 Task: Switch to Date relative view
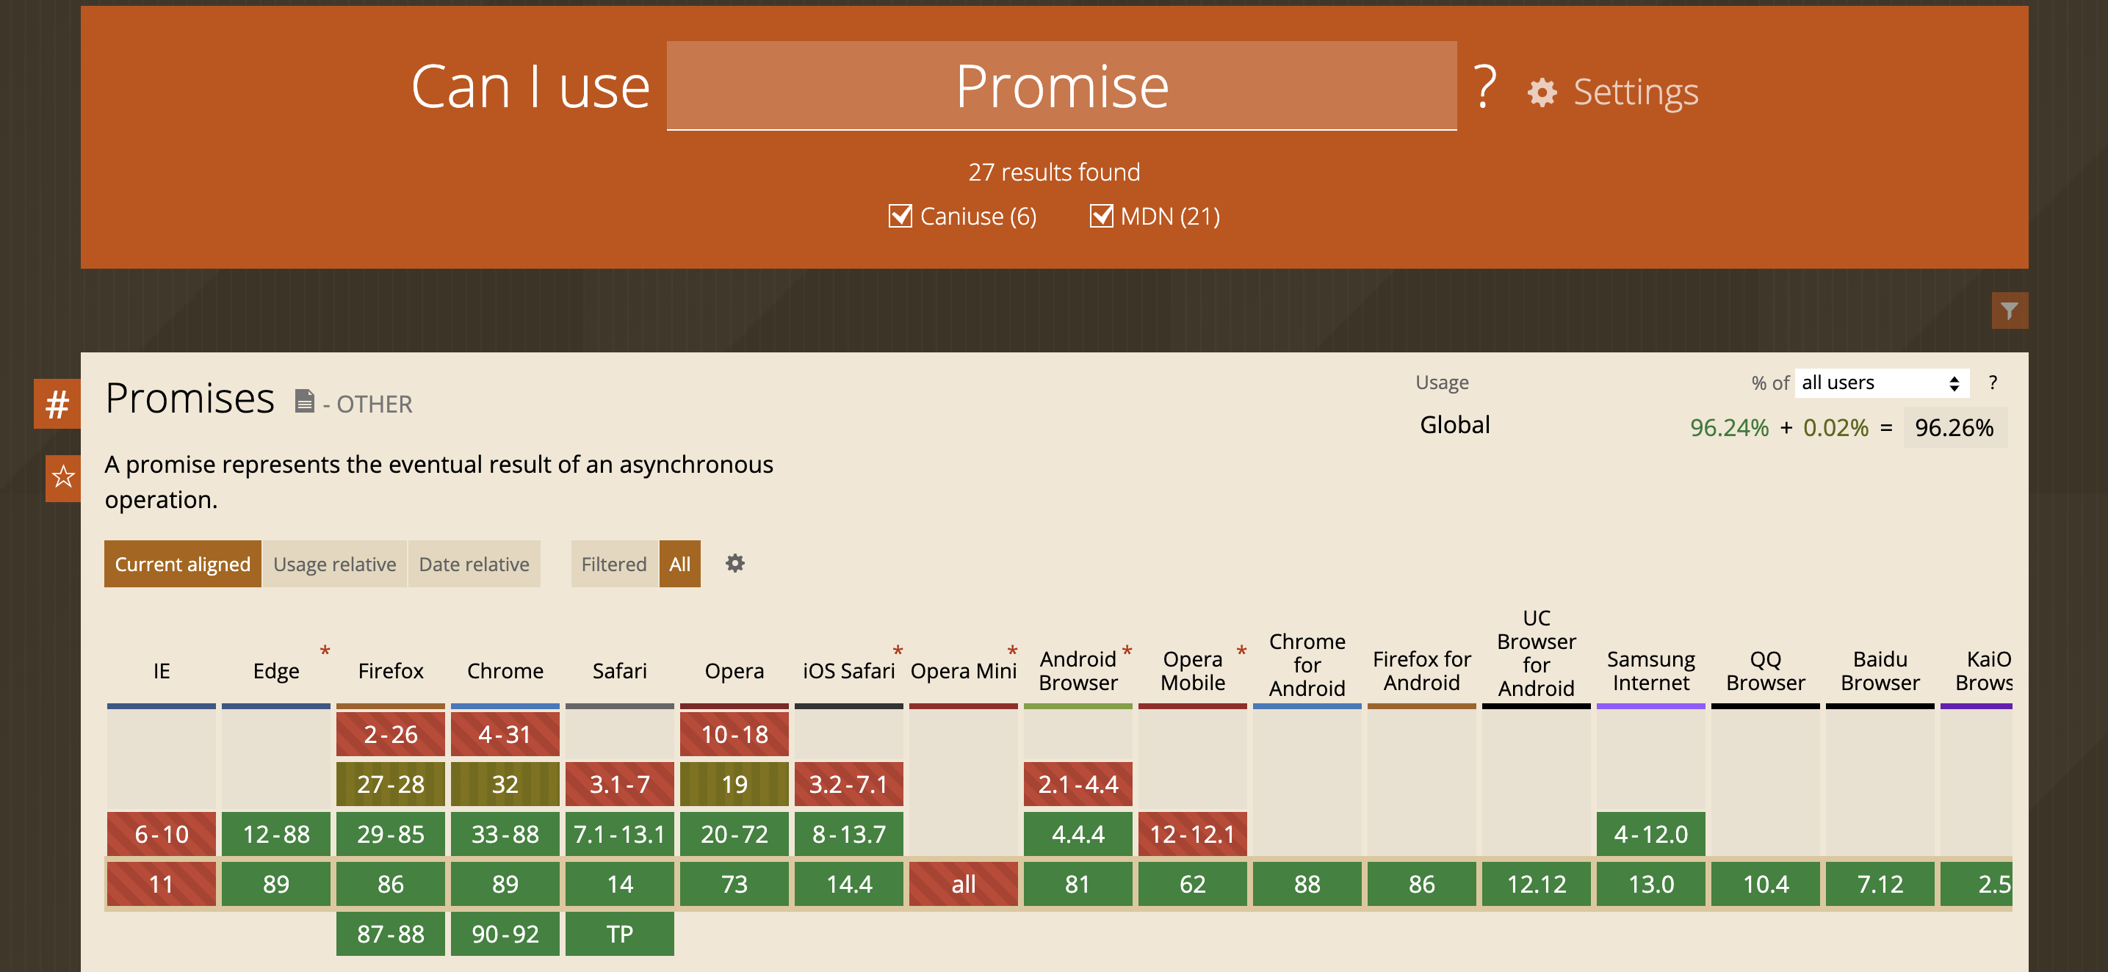473,564
